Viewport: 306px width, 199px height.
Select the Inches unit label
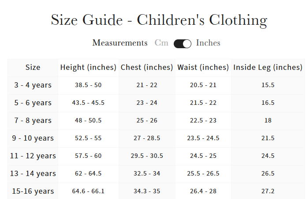click(x=208, y=43)
